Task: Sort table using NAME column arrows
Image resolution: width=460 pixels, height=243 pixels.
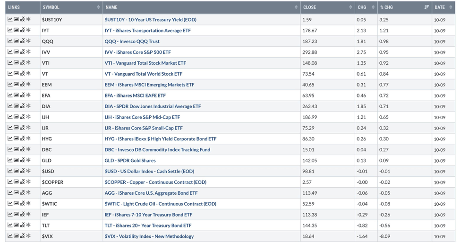Action: tap(296, 7)
